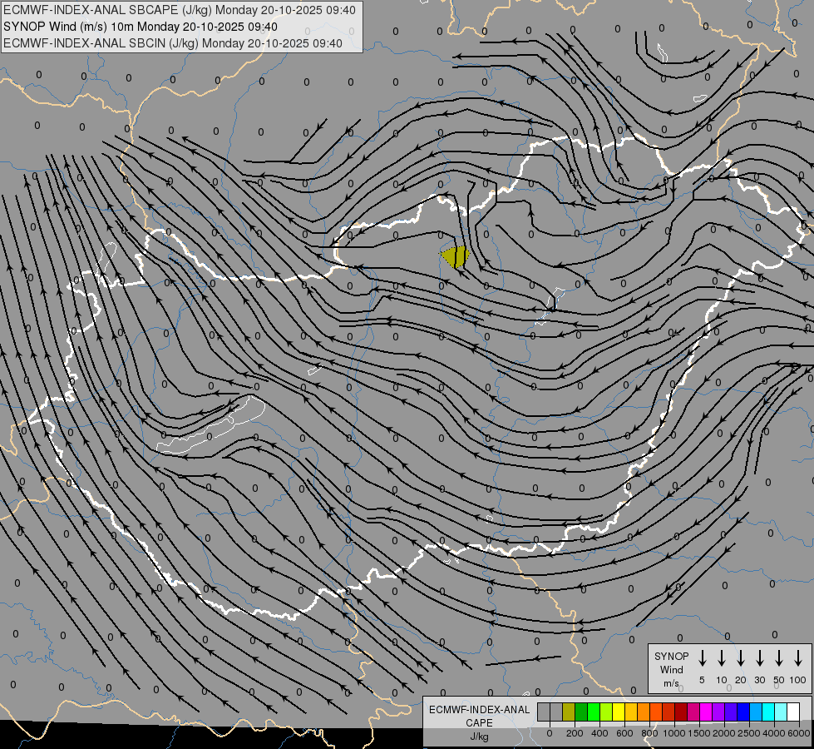Click the 800 tick label in CAPE legend

649,733
